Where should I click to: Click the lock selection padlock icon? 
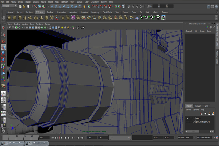pyautogui.click(x=84, y=6)
